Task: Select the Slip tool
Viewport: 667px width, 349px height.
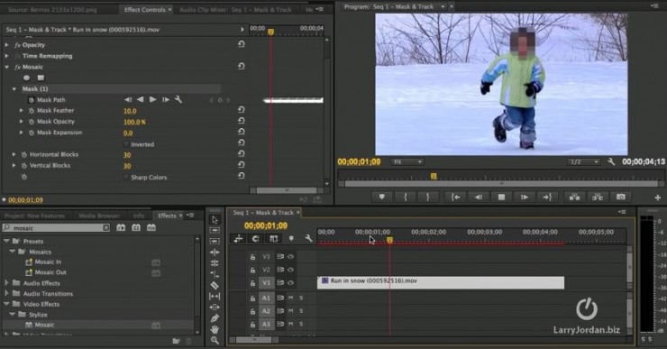Action: point(215,296)
